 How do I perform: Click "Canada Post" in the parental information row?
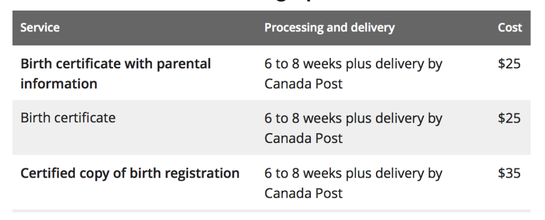[303, 84]
